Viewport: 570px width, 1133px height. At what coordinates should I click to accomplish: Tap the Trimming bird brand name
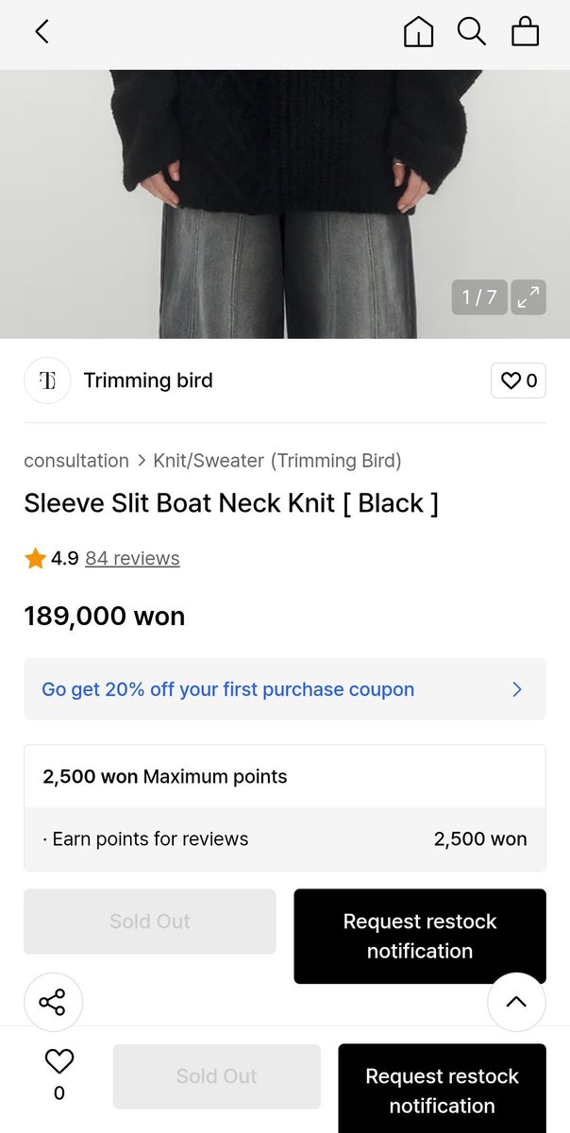(148, 380)
